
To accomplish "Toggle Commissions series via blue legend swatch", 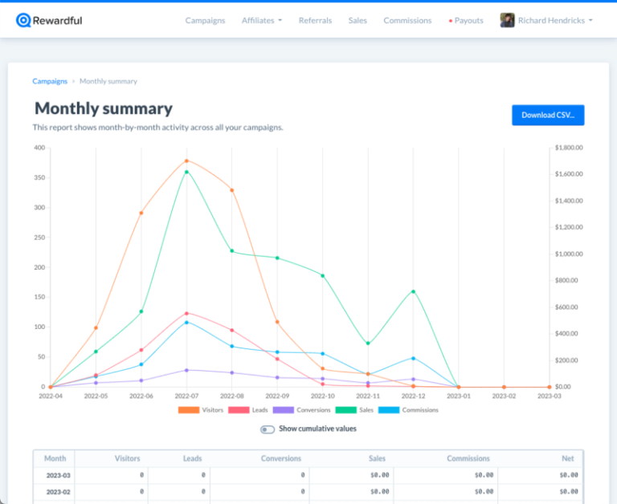I will pyautogui.click(x=389, y=410).
